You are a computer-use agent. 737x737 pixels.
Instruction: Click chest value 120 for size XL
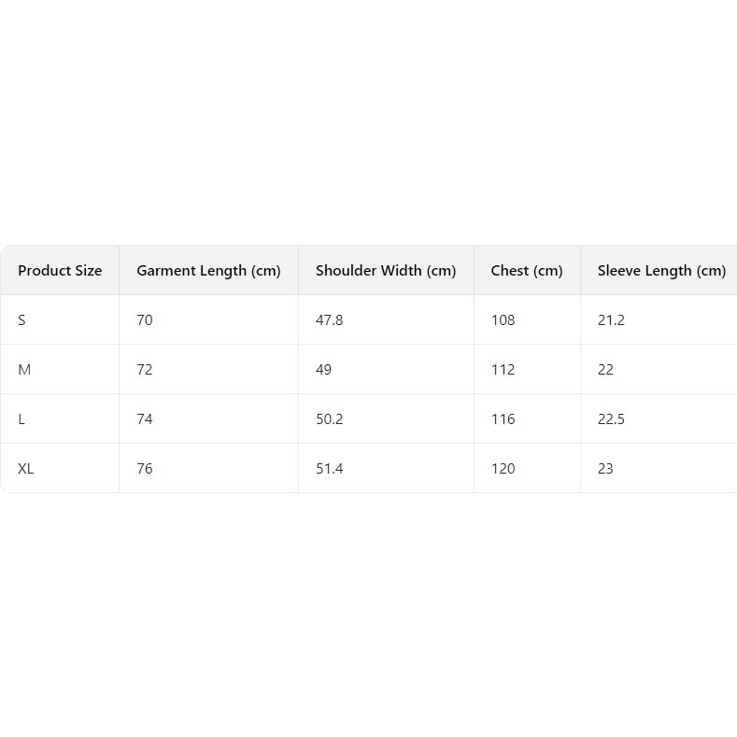coord(503,469)
